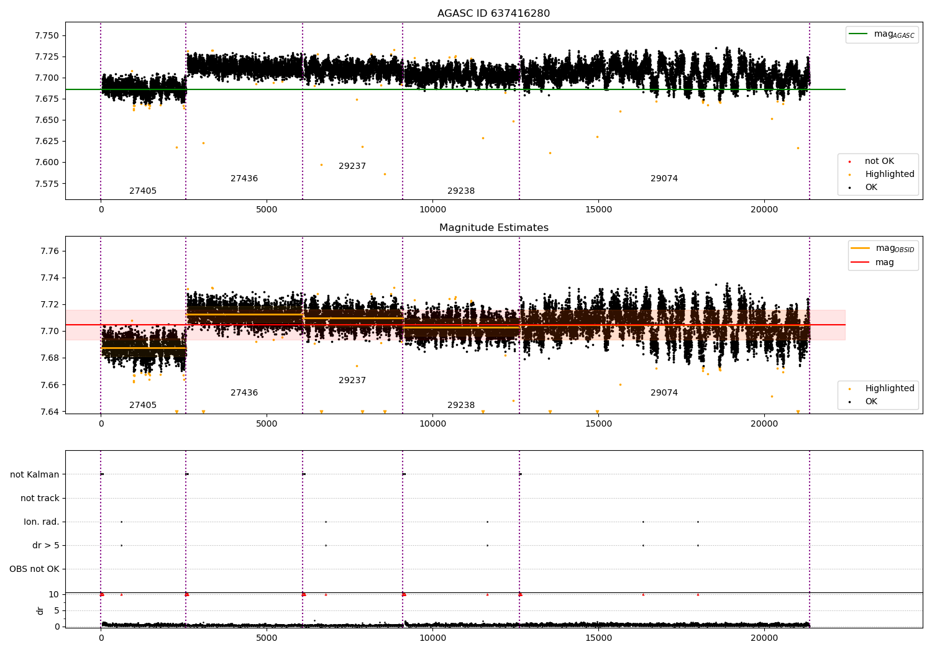932x652 pixels.
Task: Click obsid label 29237 in the AGASC ID plot
Action: [x=352, y=166]
